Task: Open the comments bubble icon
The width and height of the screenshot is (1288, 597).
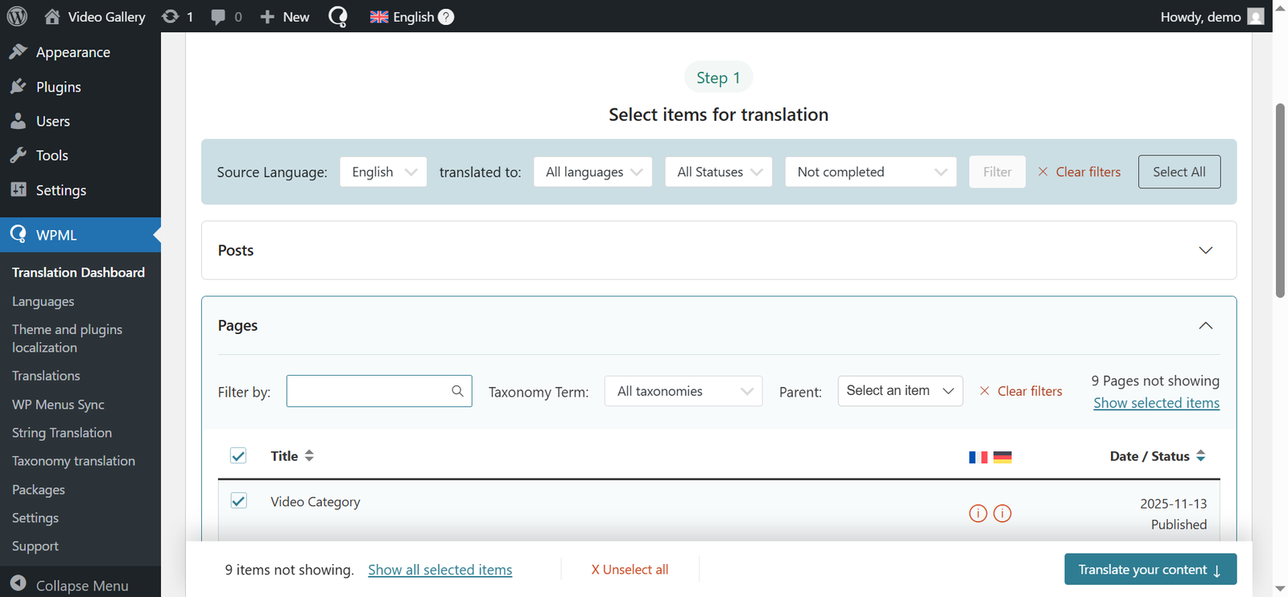Action: point(218,17)
